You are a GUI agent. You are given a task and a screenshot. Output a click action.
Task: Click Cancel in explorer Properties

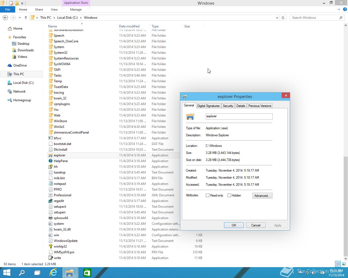tap(256, 225)
